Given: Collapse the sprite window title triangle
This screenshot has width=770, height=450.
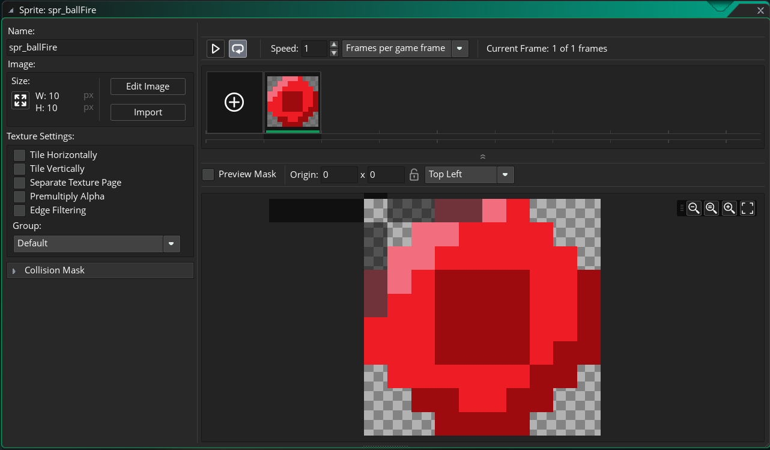Looking at the screenshot, I should 11,10.
